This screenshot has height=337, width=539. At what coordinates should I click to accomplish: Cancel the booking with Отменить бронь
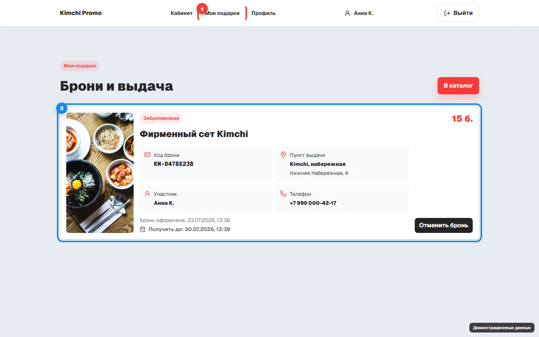point(444,225)
